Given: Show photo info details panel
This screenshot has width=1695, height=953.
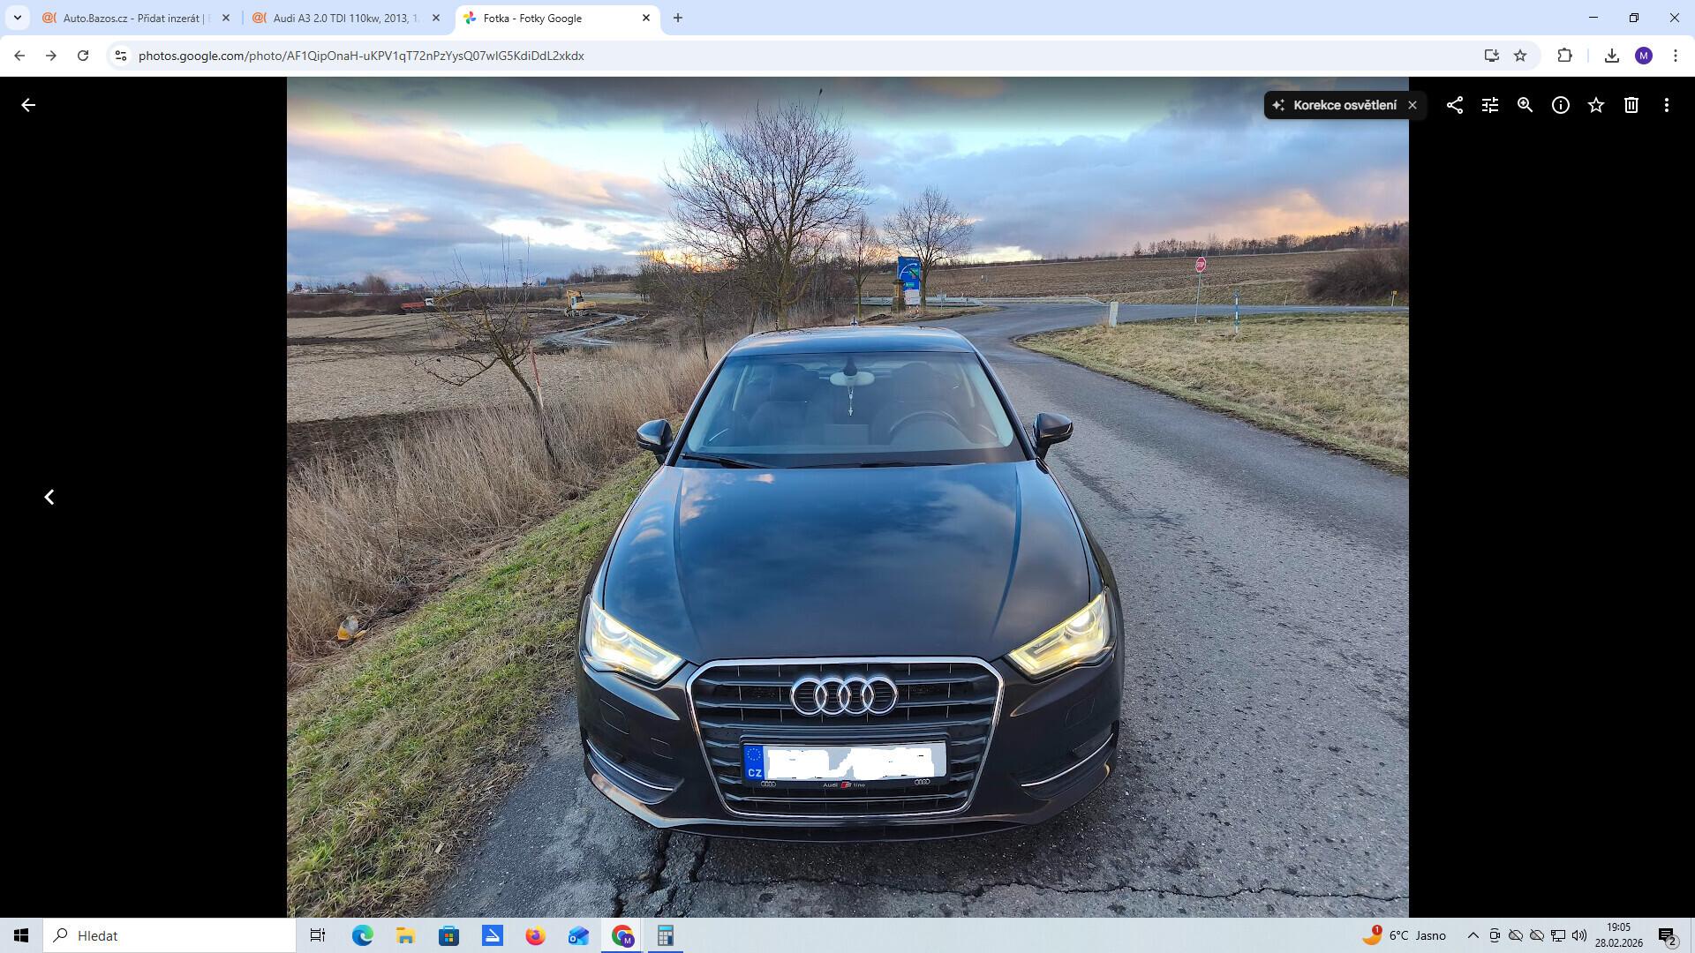Looking at the screenshot, I should (x=1561, y=105).
